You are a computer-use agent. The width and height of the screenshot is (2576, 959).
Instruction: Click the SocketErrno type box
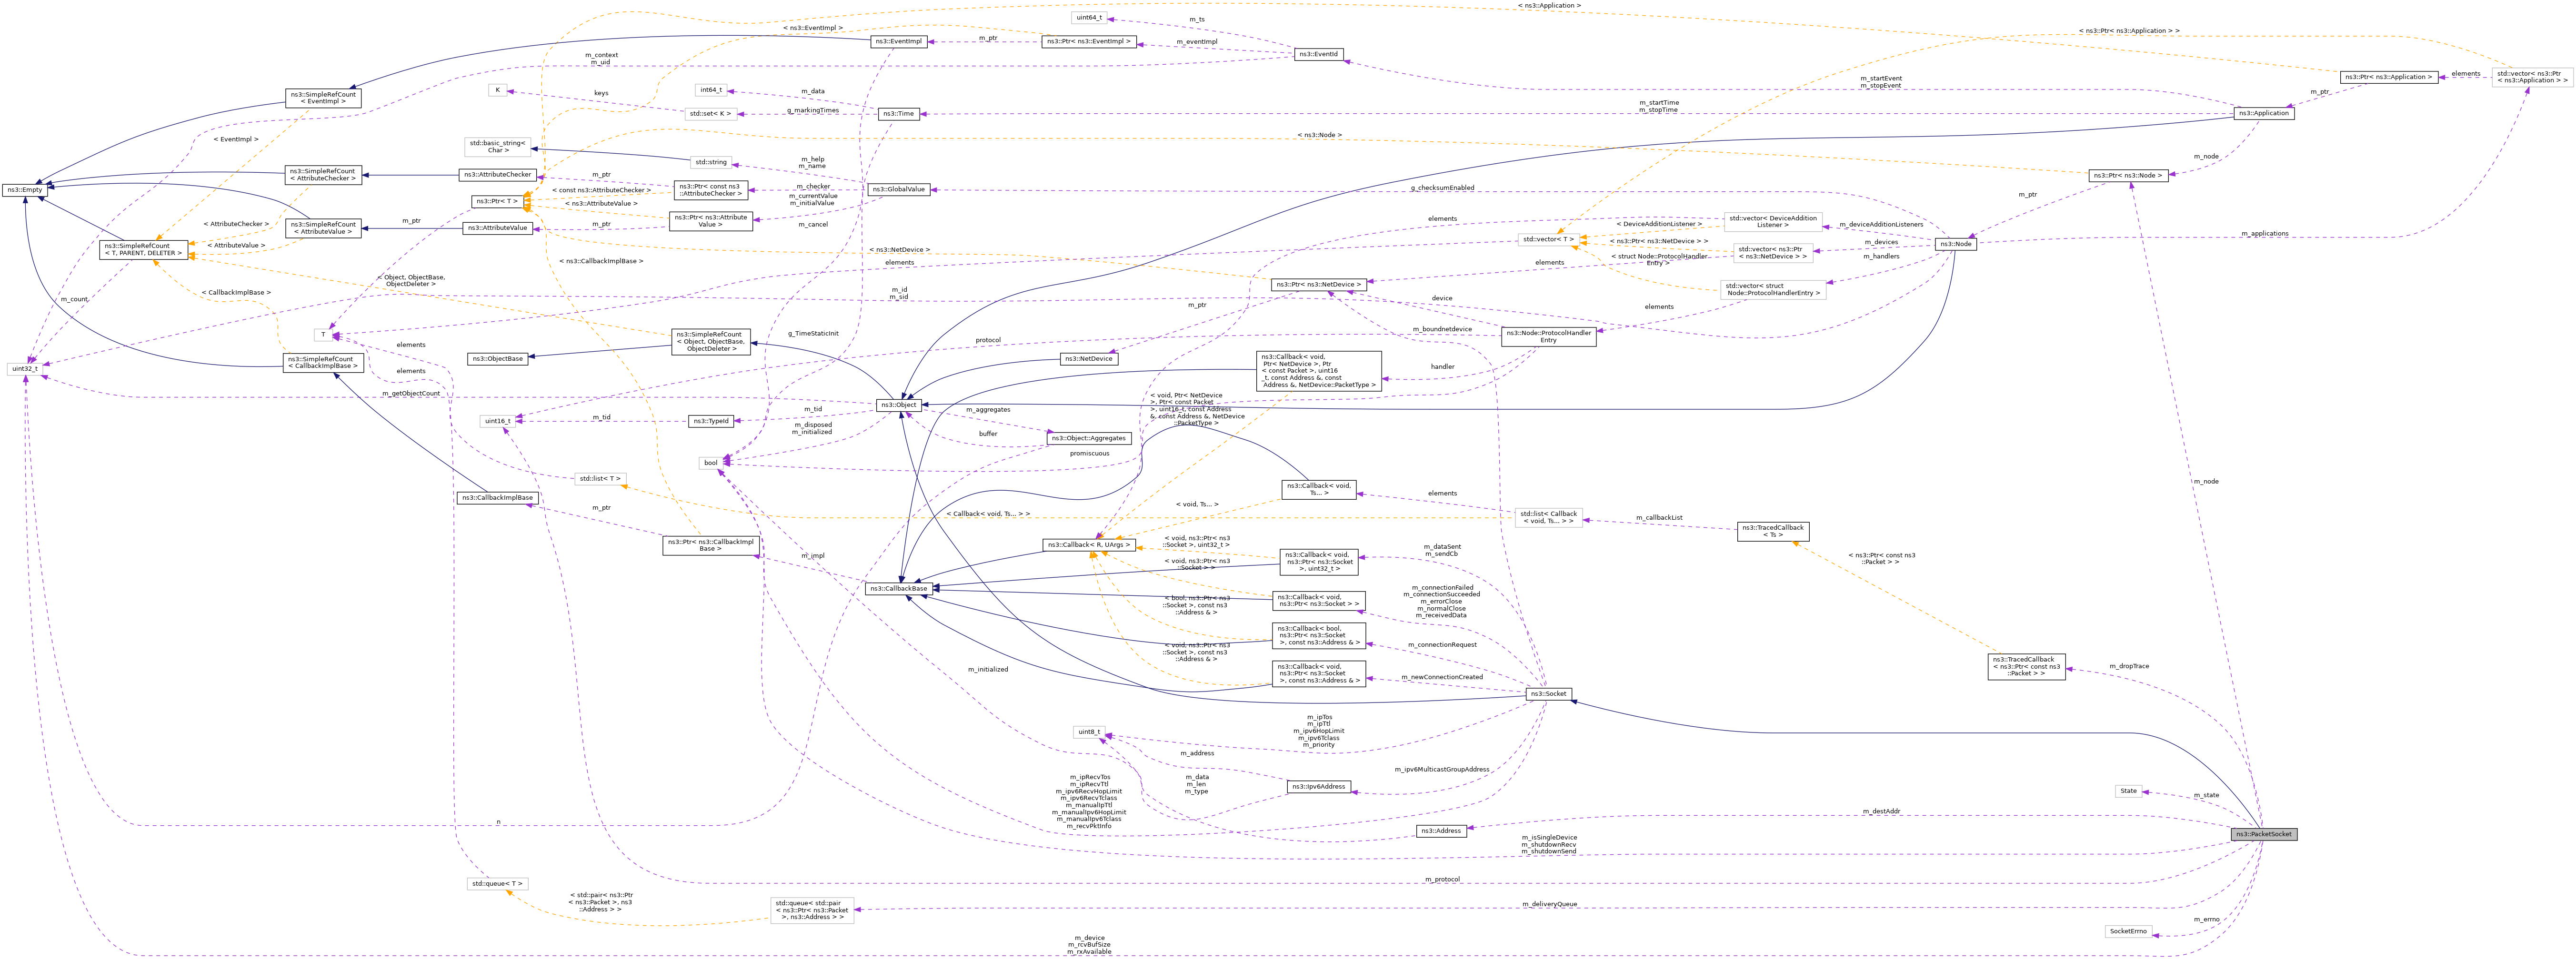pyautogui.click(x=2128, y=931)
